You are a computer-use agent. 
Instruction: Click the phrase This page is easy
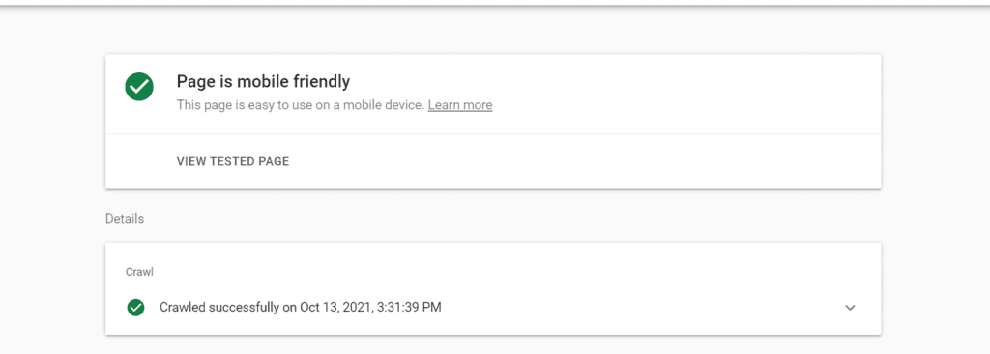[214, 105]
